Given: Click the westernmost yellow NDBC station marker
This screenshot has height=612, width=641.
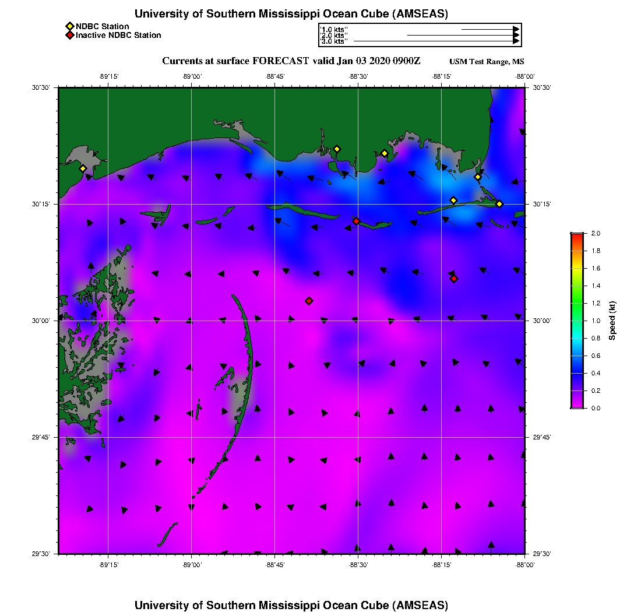Looking at the screenshot, I should point(83,168).
